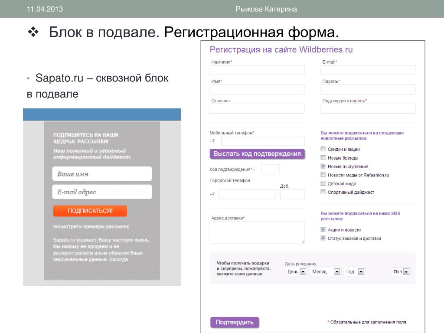Click the Код подтверждения small input box

(271, 169)
